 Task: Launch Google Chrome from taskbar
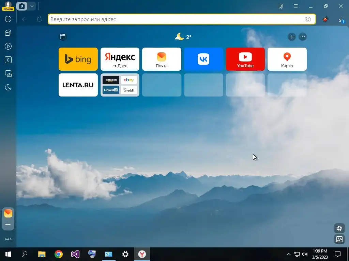[x=59, y=254]
